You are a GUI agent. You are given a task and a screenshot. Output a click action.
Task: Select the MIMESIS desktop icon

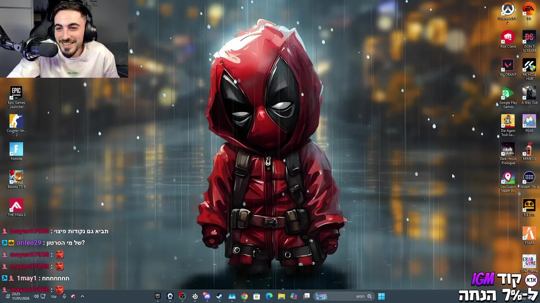point(529,152)
